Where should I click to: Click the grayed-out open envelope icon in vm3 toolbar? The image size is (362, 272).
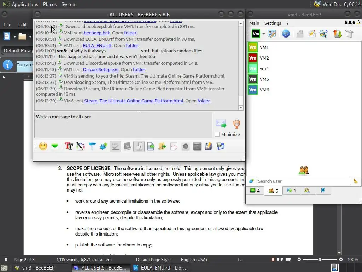click(x=300, y=34)
